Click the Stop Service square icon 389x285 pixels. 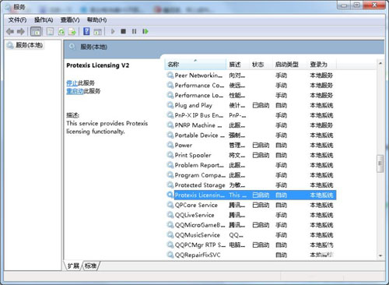click(x=123, y=32)
